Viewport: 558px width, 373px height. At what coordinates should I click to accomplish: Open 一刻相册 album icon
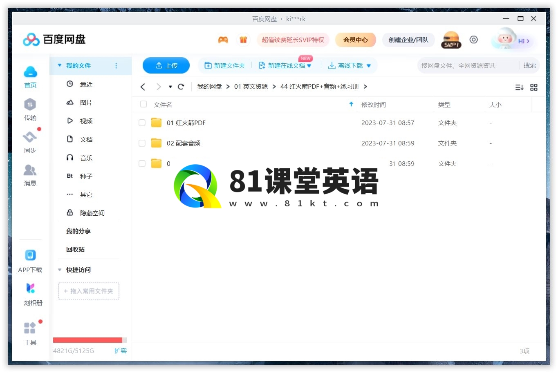tap(30, 288)
